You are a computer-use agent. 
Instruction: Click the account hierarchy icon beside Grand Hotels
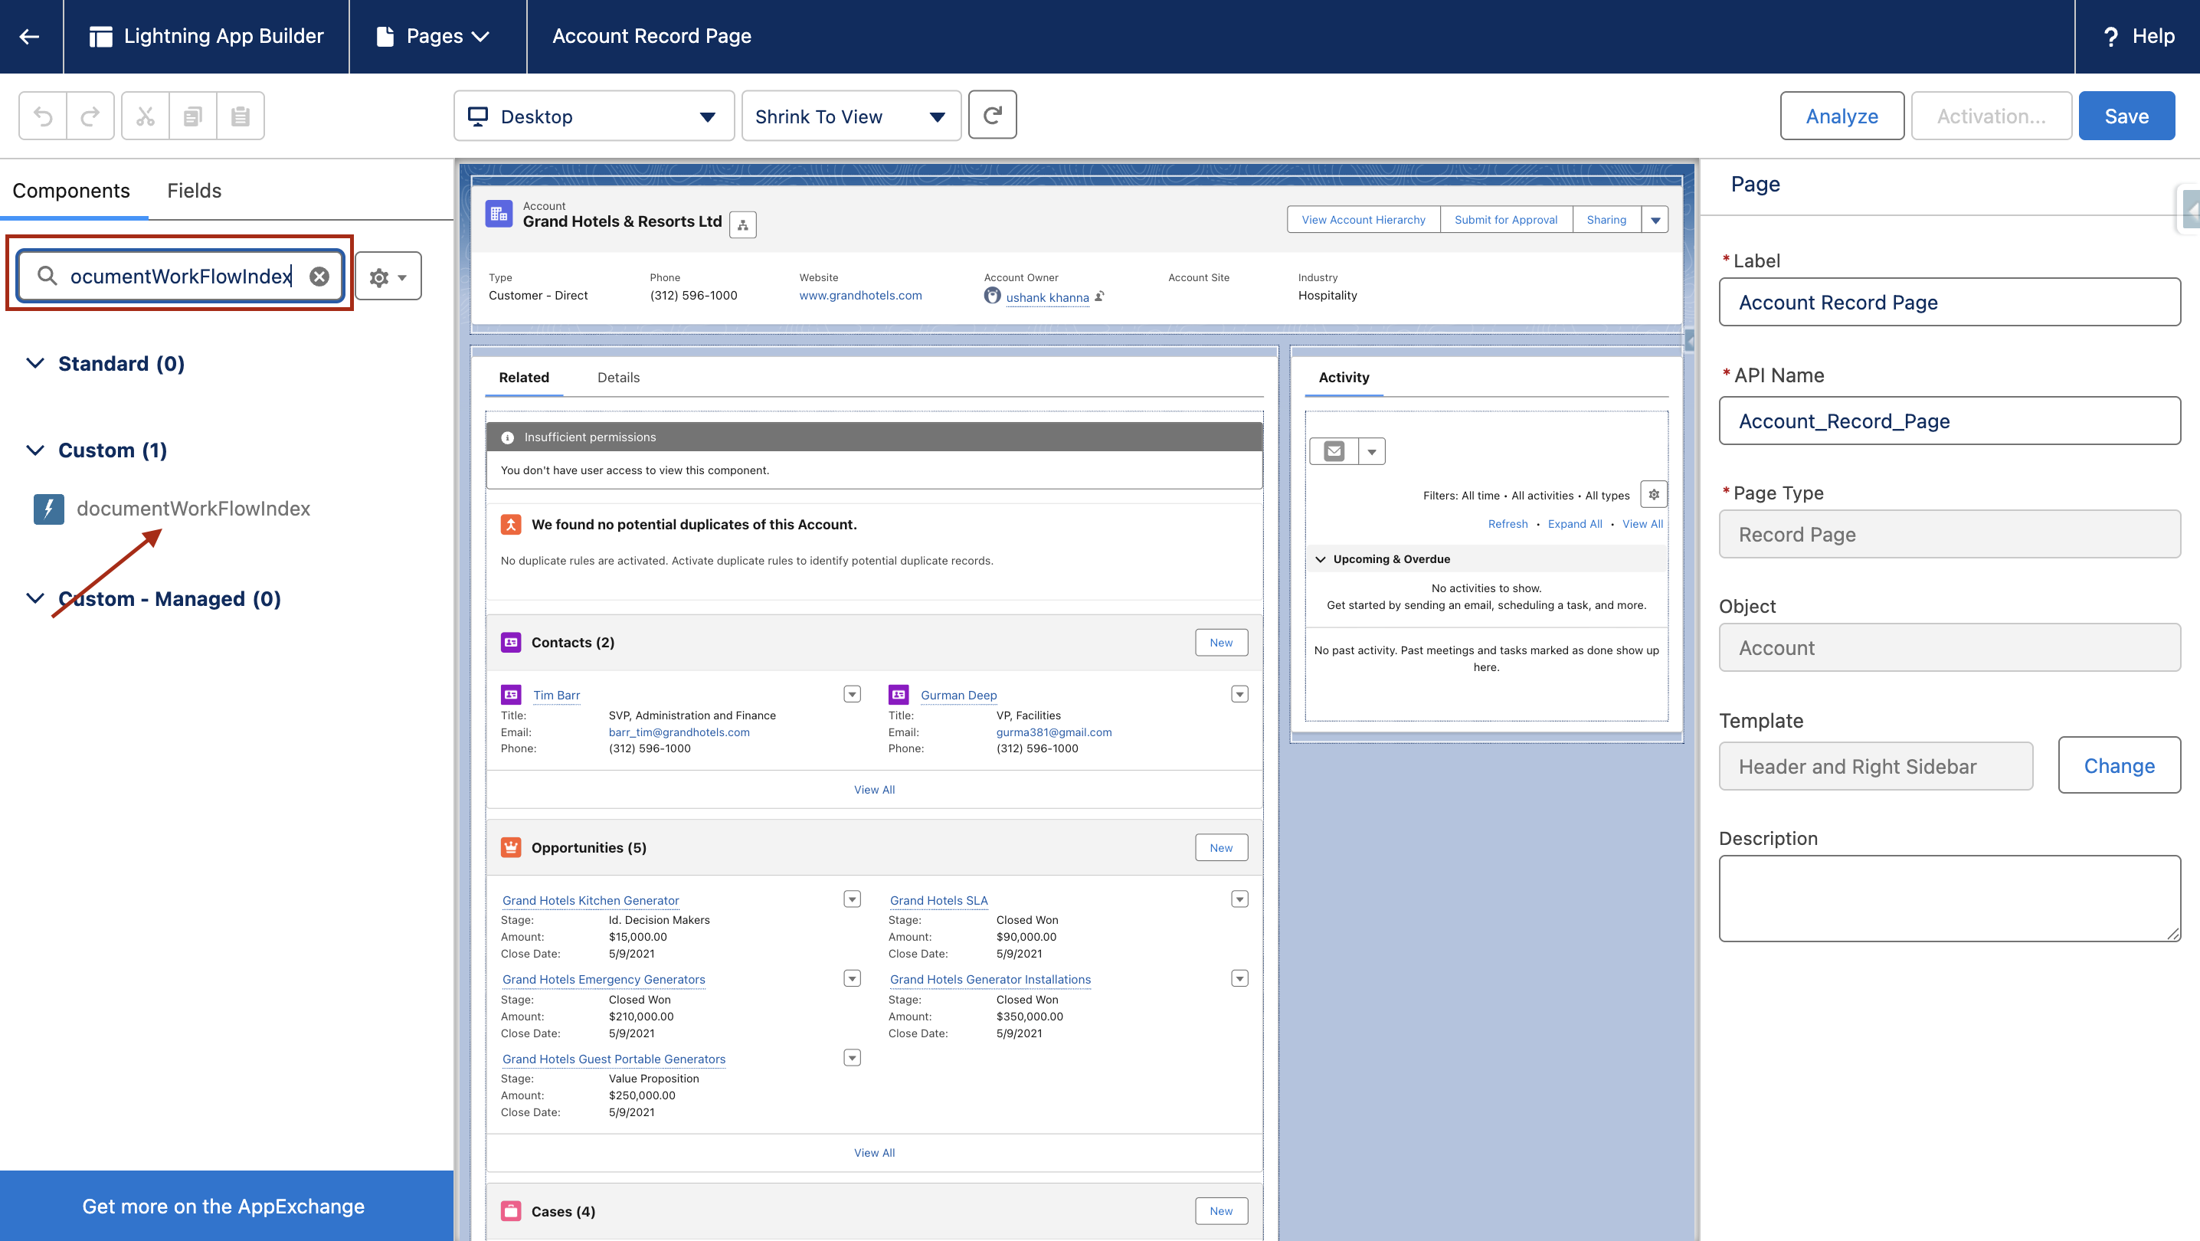point(743,225)
